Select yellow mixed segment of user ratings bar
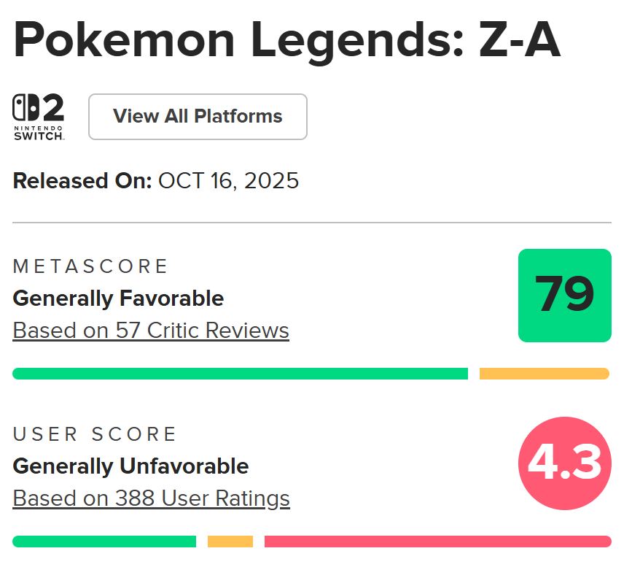The image size is (632, 578). [230, 542]
